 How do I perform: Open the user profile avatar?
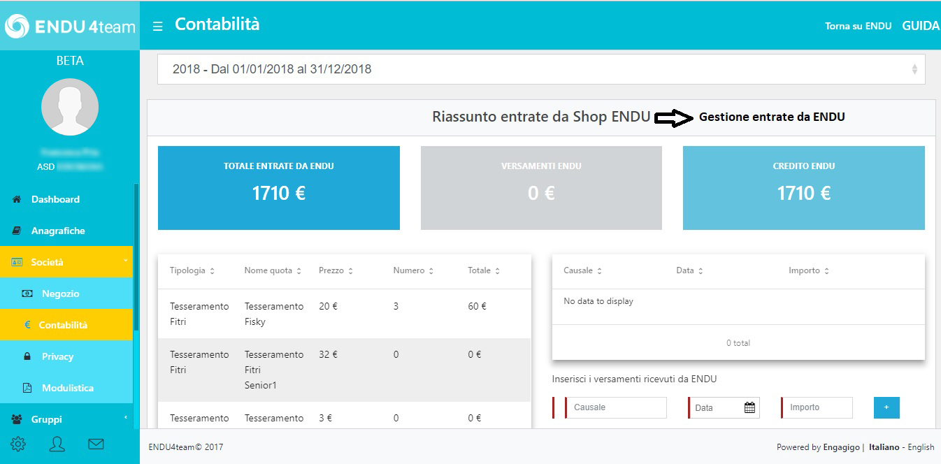tap(70, 107)
